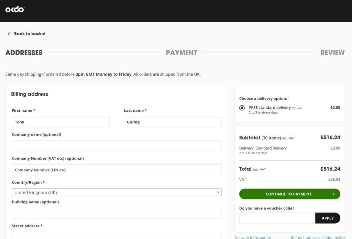Image resolution: width=352 pixels, height=239 pixels.
Task: Open the Delivery Information link
Action: click(253, 237)
